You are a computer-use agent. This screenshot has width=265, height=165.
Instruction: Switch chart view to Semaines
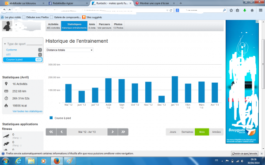(x=187, y=132)
